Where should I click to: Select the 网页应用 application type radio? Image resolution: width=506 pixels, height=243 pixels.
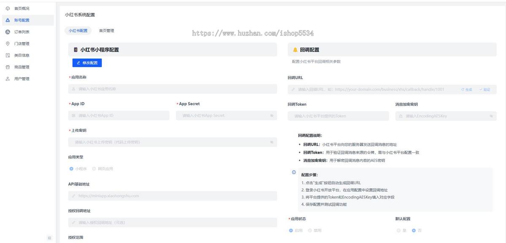(x=102, y=169)
